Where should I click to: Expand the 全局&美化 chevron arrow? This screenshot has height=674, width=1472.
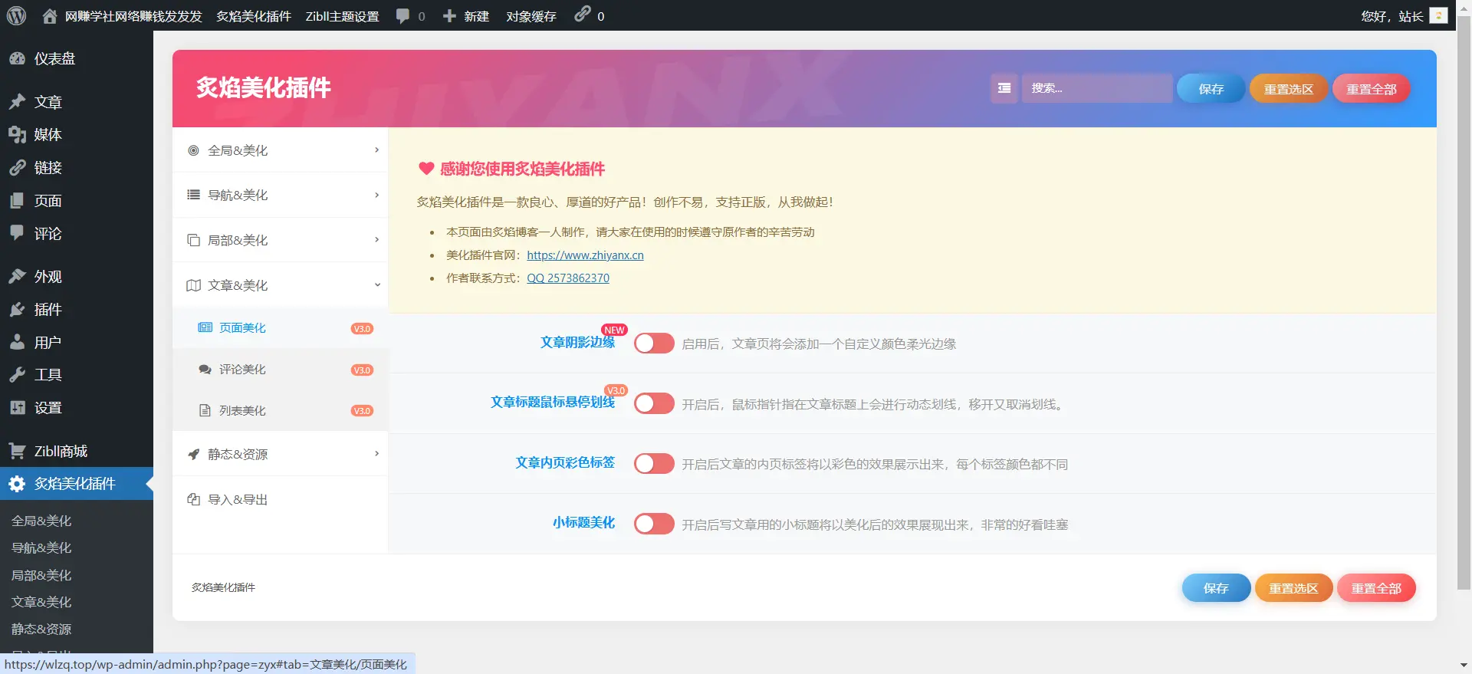coord(376,150)
